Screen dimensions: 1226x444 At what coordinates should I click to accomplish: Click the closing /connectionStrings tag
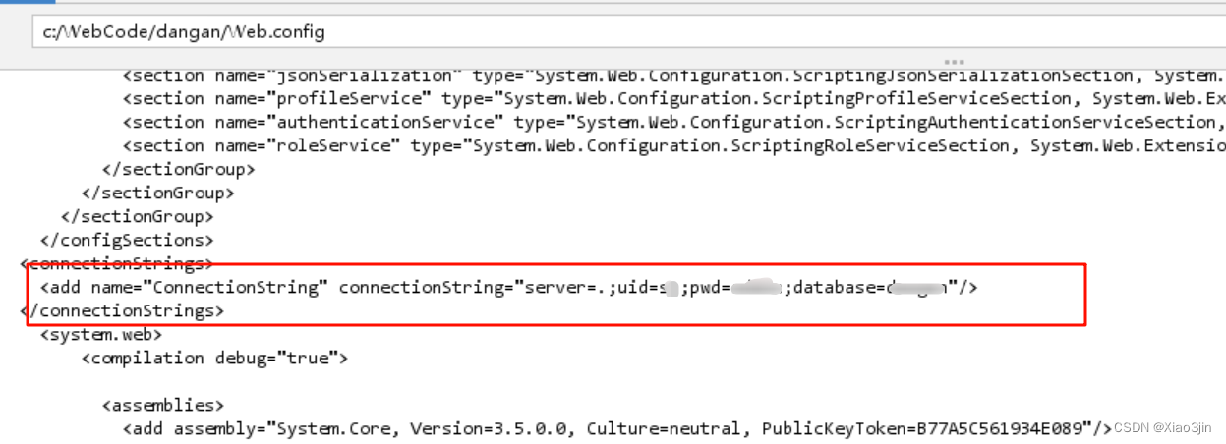[122, 310]
